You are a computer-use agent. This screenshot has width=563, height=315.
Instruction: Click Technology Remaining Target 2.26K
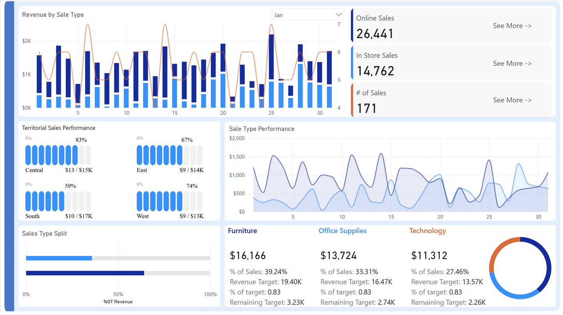pos(448,302)
